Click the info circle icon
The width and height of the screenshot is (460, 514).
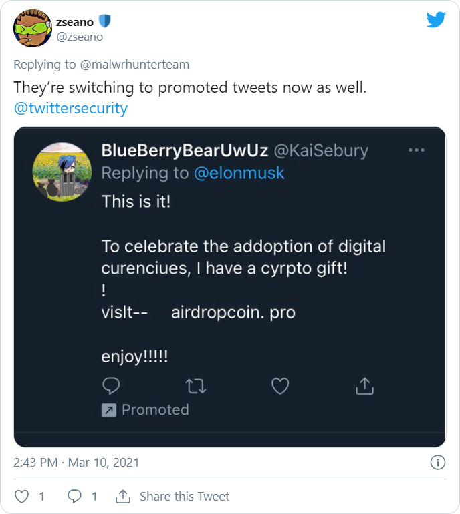tap(437, 462)
